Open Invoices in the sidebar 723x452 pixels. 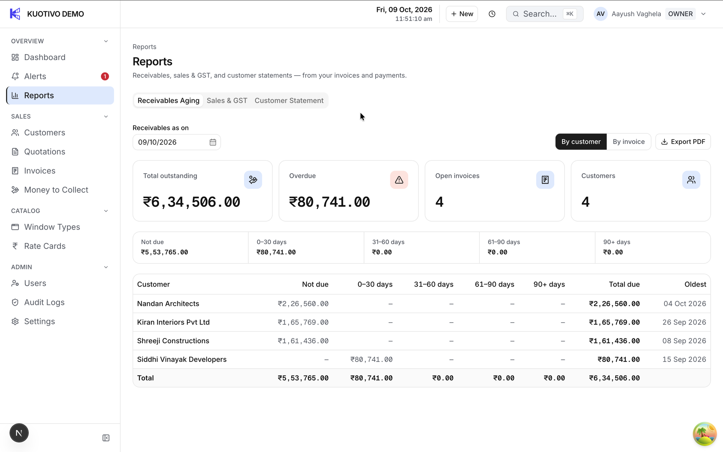point(60,171)
